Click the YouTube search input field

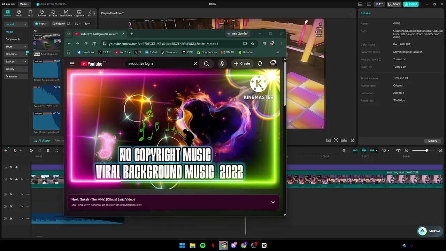(x=159, y=64)
